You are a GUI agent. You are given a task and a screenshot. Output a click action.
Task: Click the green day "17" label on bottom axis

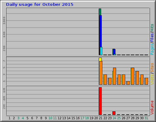tap(82, 118)
